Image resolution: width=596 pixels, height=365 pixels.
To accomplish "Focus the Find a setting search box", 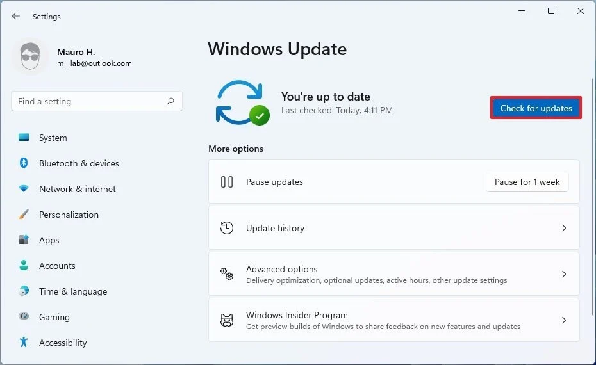I will coord(97,101).
